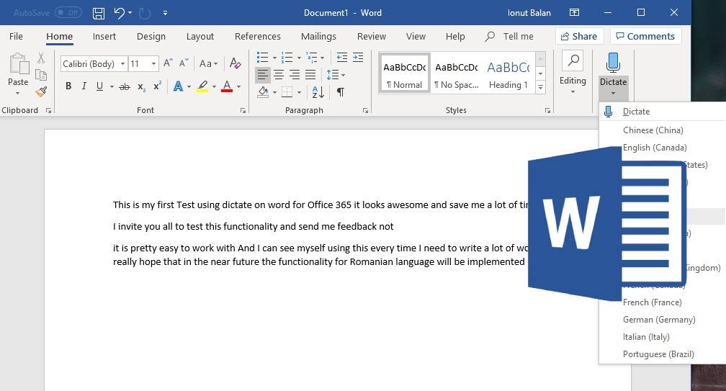The width and height of the screenshot is (726, 391).
Task: Open the Editing search icon
Action: [573, 60]
